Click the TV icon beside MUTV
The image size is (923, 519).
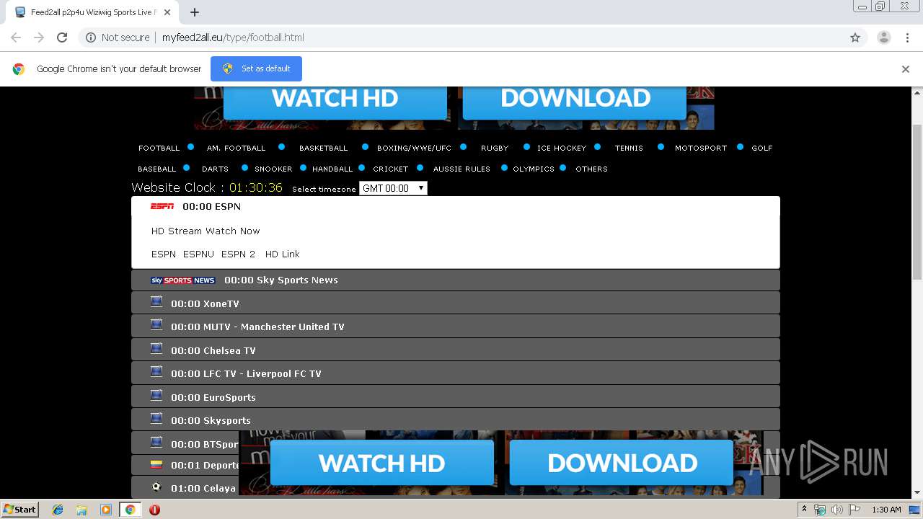[156, 325]
